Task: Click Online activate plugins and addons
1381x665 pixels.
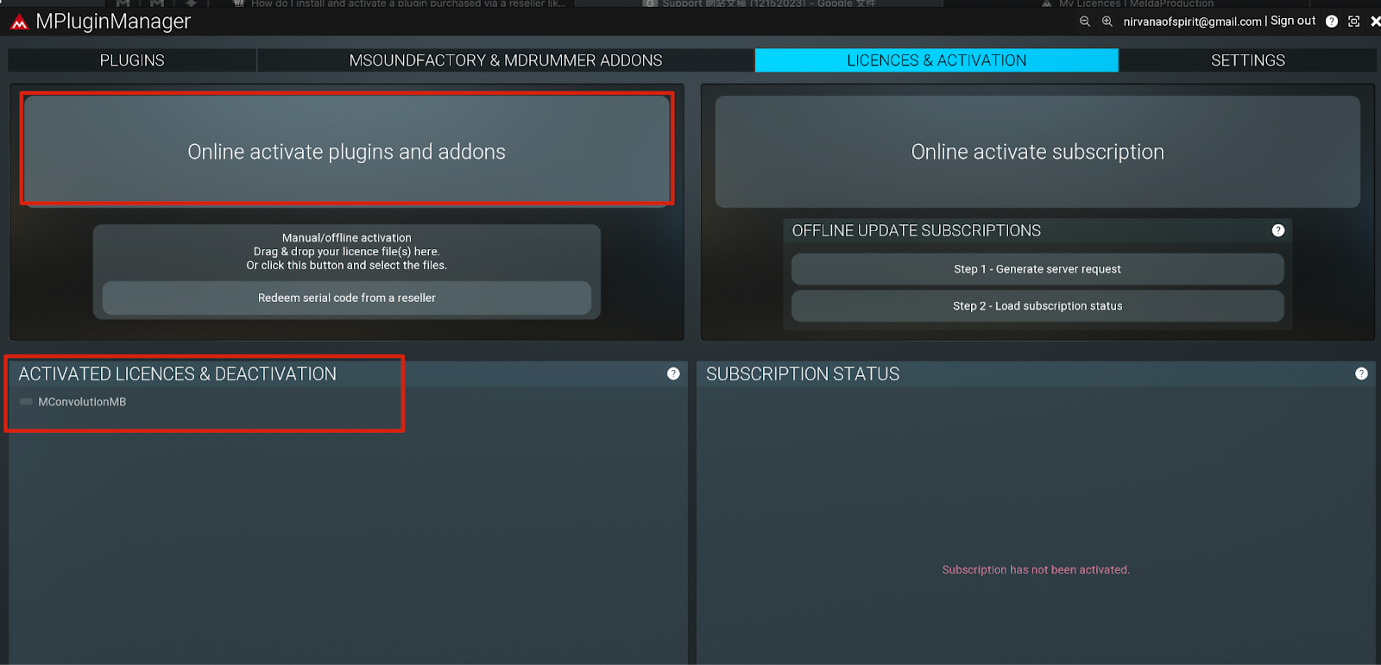Action: 347,151
